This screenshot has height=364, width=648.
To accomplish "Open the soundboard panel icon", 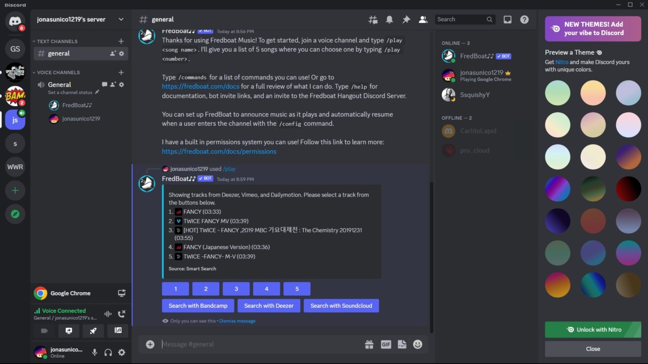I will [117, 331].
